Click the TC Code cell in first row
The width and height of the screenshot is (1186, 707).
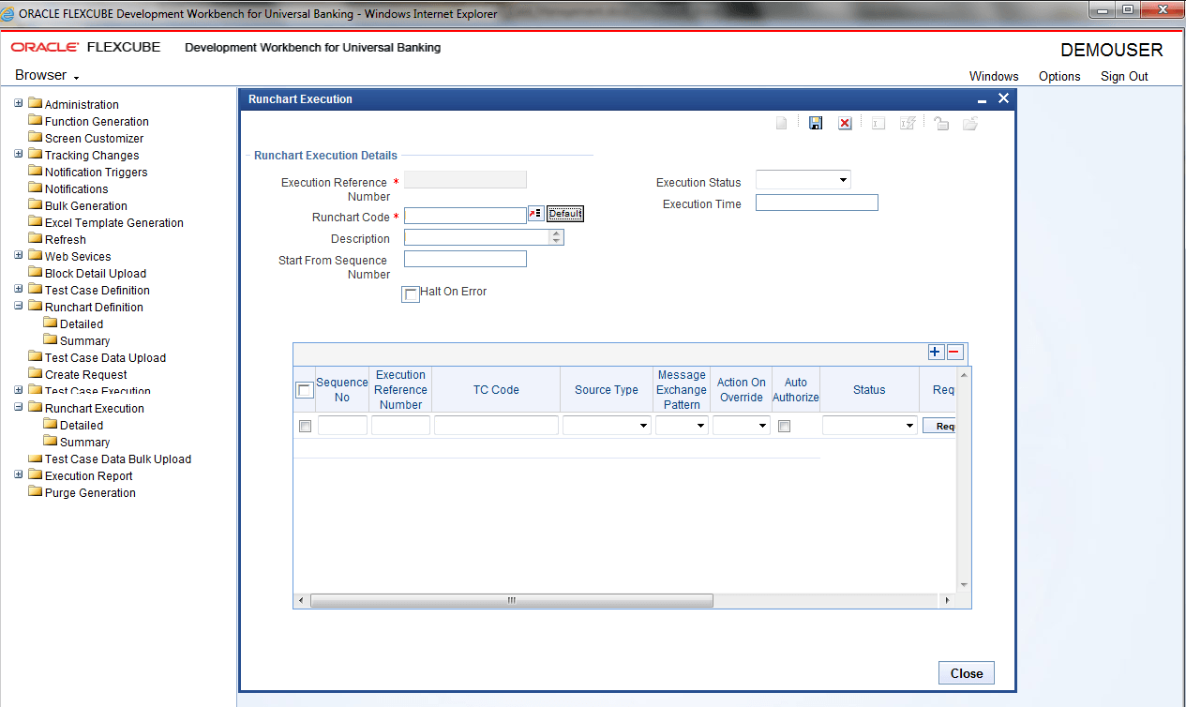click(x=496, y=426)
